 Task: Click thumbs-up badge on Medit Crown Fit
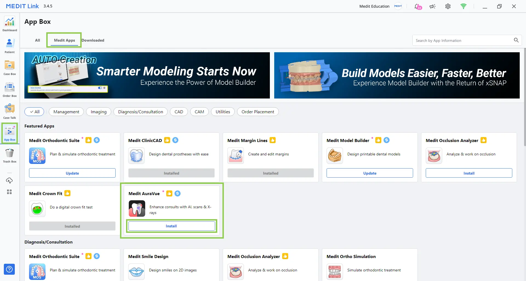67,193
